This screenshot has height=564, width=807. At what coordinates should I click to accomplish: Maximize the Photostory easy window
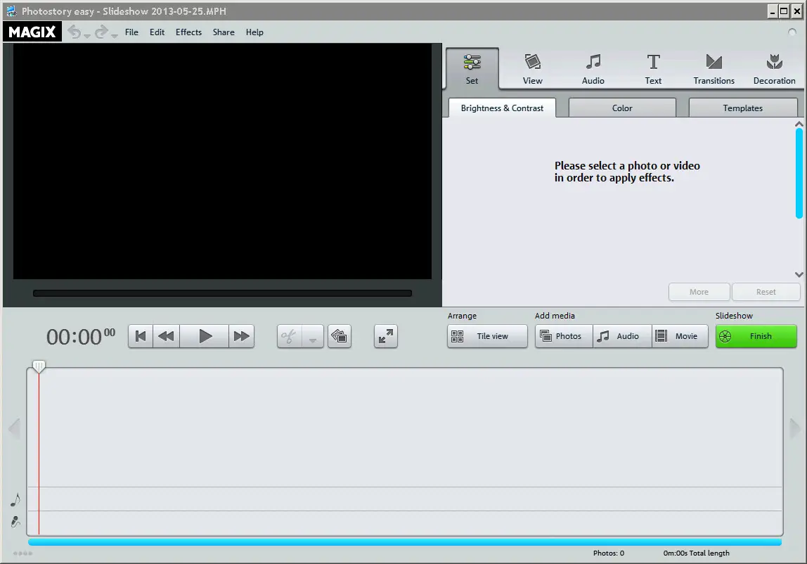click(784, 11)
